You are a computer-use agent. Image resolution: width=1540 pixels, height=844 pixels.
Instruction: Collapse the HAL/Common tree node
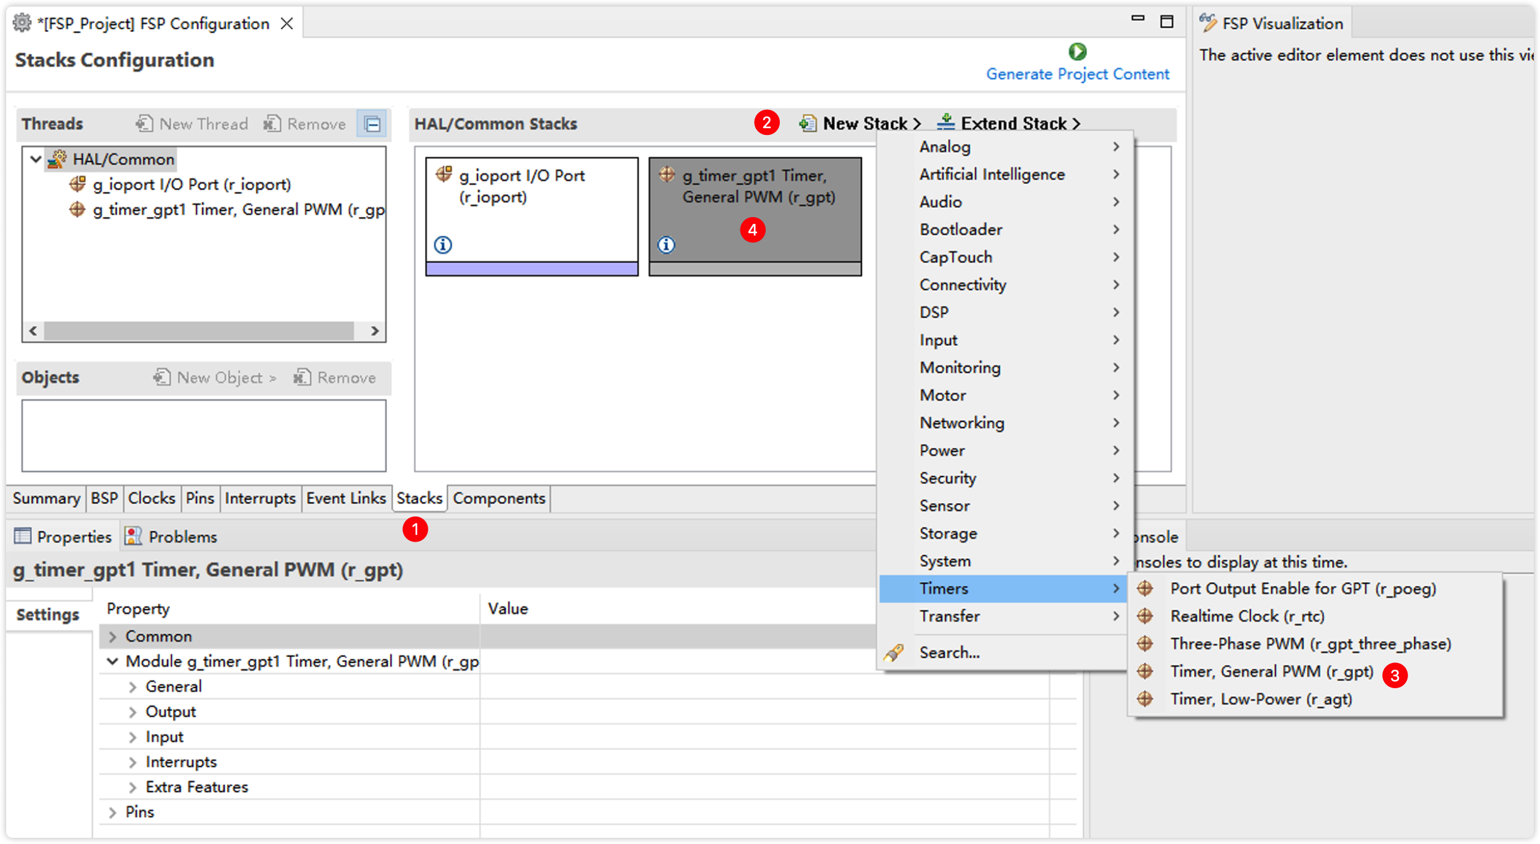coord(36,159)
